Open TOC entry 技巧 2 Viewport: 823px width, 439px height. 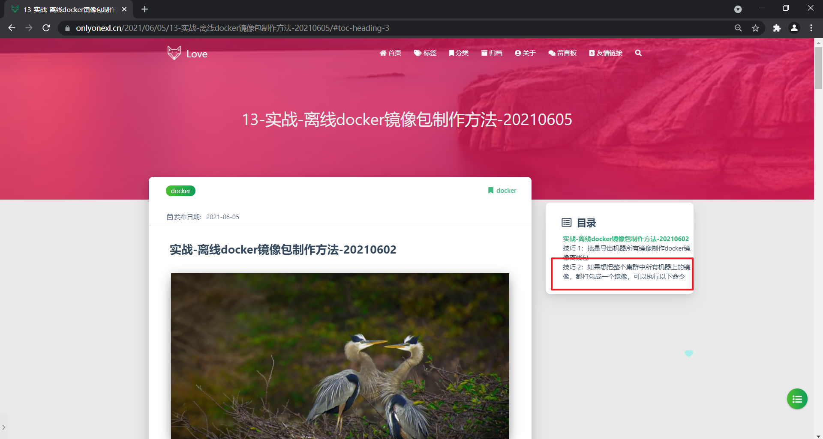pos(627,272)
